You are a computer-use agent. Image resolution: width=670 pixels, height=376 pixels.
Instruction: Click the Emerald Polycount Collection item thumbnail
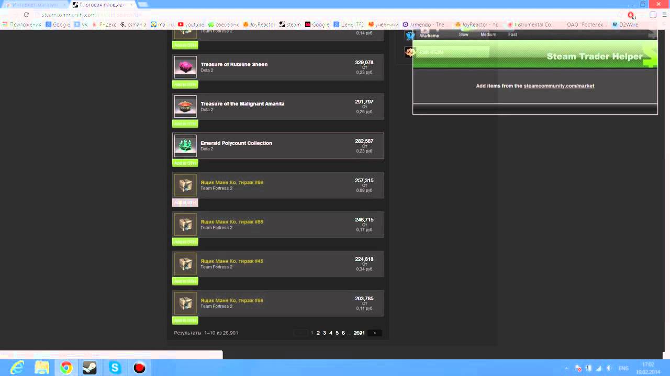[x=185, y=146]
